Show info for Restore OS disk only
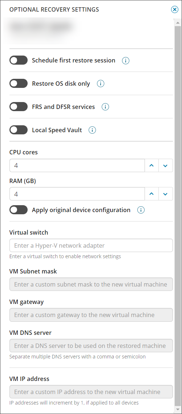Screen dimensions: 182x414 tap(101, 84)
